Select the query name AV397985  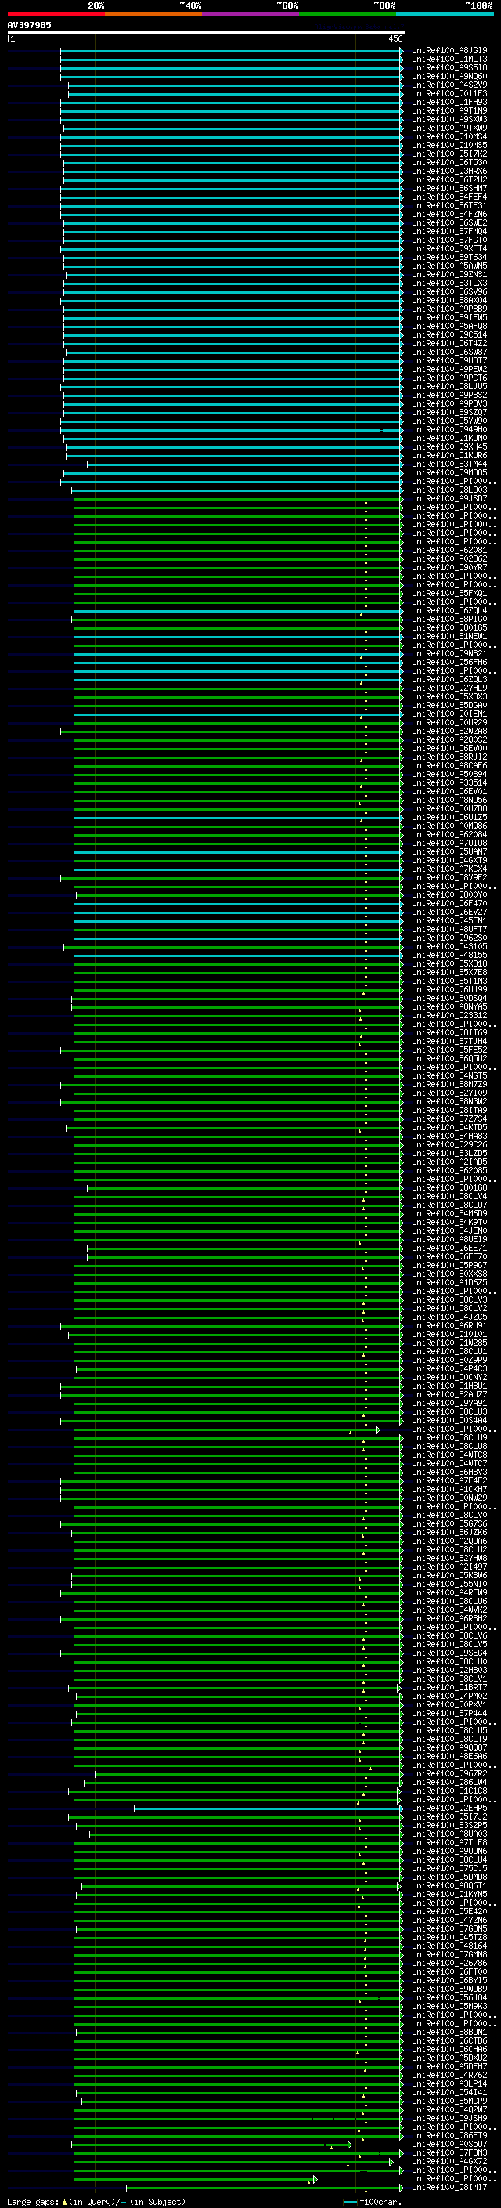[x=29, y=25]
